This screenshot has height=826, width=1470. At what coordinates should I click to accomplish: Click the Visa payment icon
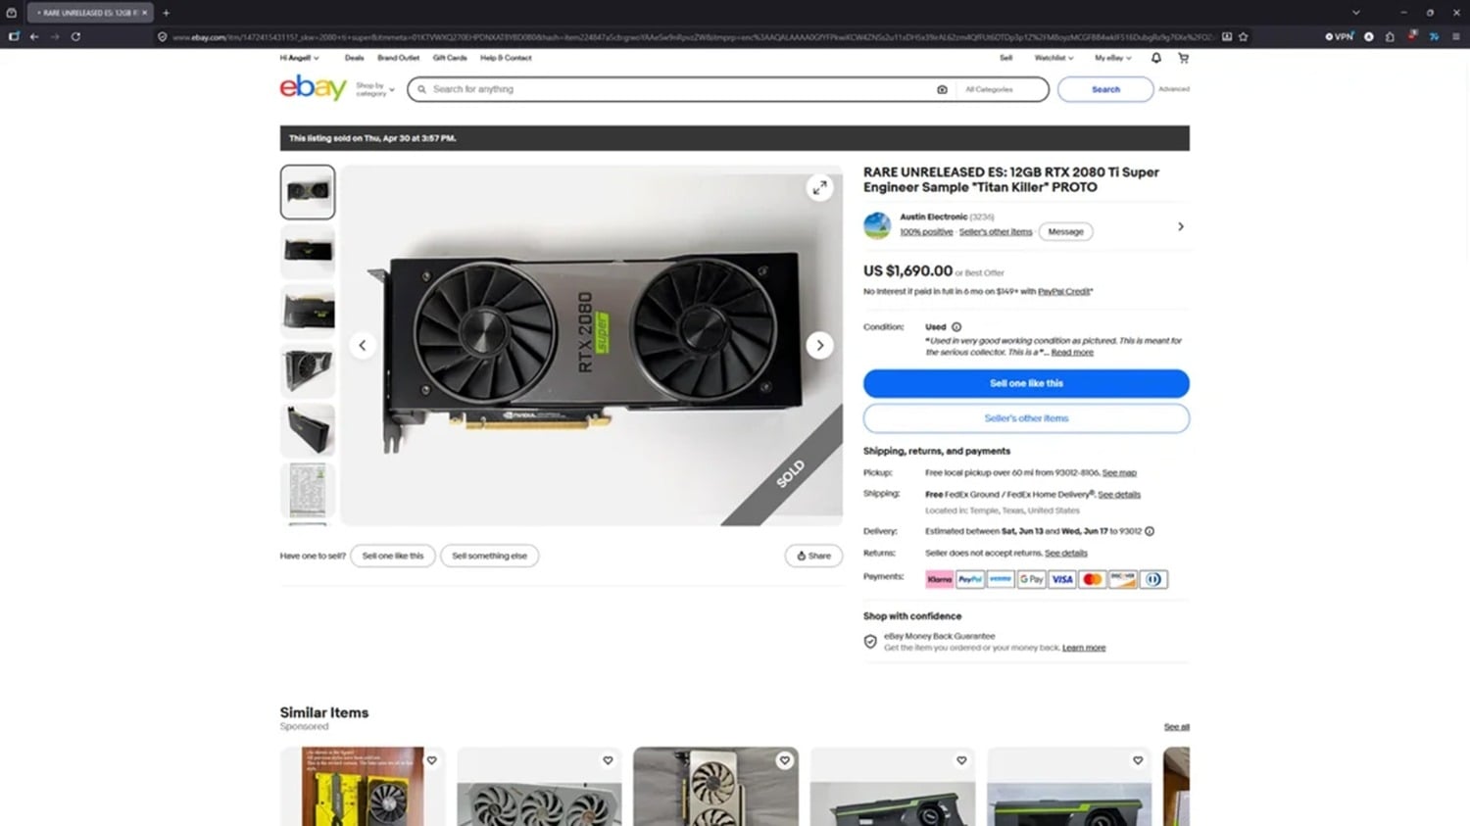(x=1062, y=579)
